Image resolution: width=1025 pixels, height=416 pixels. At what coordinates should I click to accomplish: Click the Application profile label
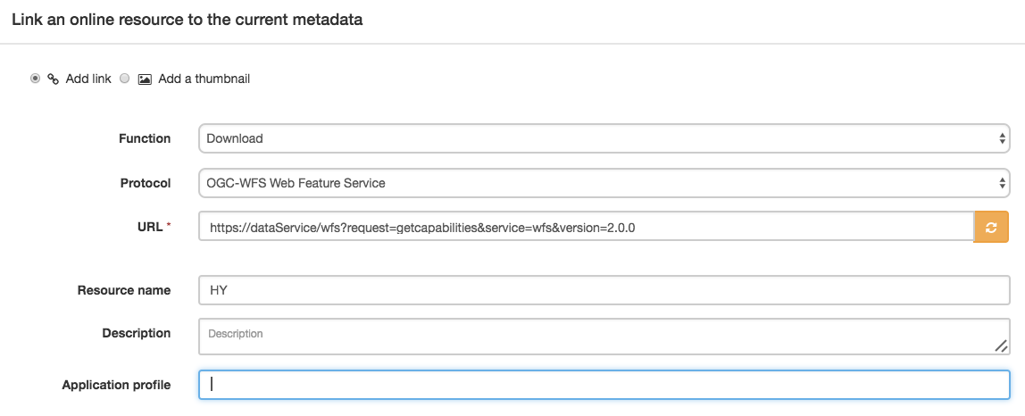[x=116, y=385]
